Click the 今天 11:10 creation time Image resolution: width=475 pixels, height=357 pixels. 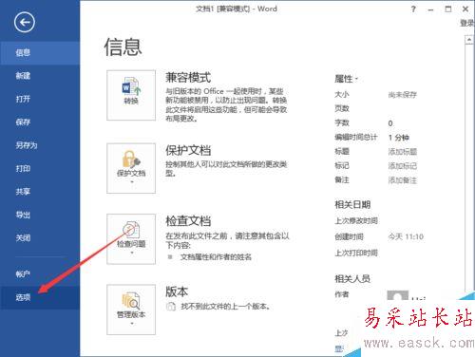[406, 236]
